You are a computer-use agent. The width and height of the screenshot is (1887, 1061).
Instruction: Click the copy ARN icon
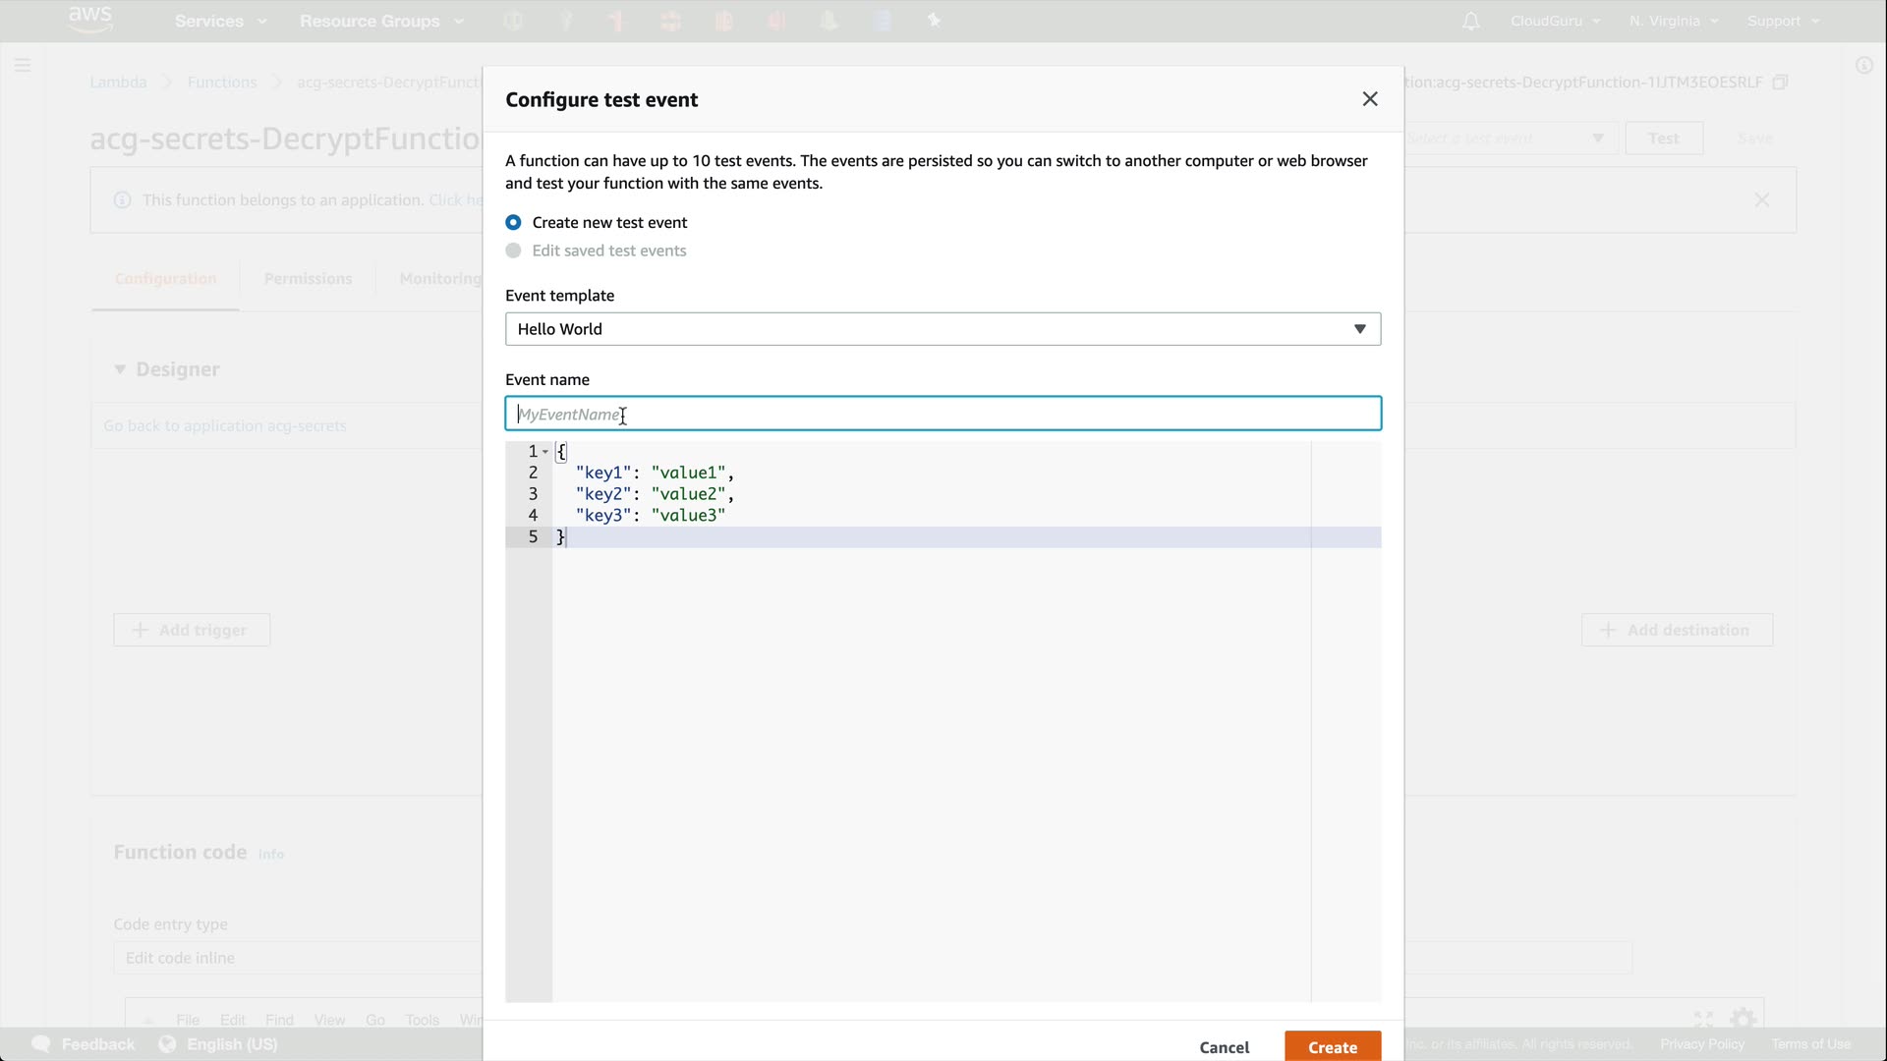pos(1780,83)
